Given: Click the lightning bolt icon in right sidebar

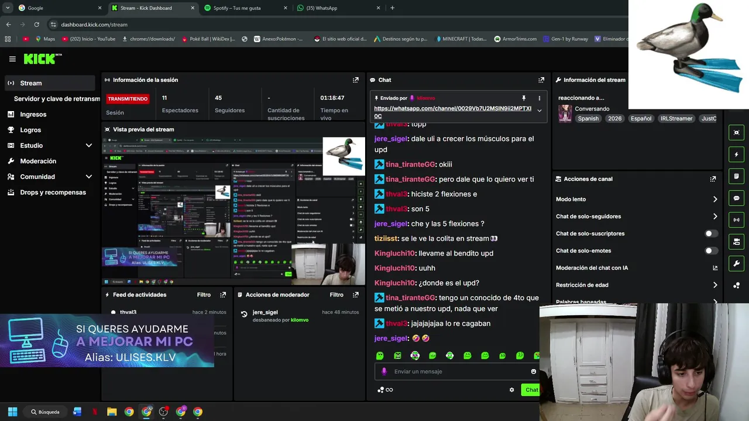Looking at the screenshot, I should tap(736, 154).
